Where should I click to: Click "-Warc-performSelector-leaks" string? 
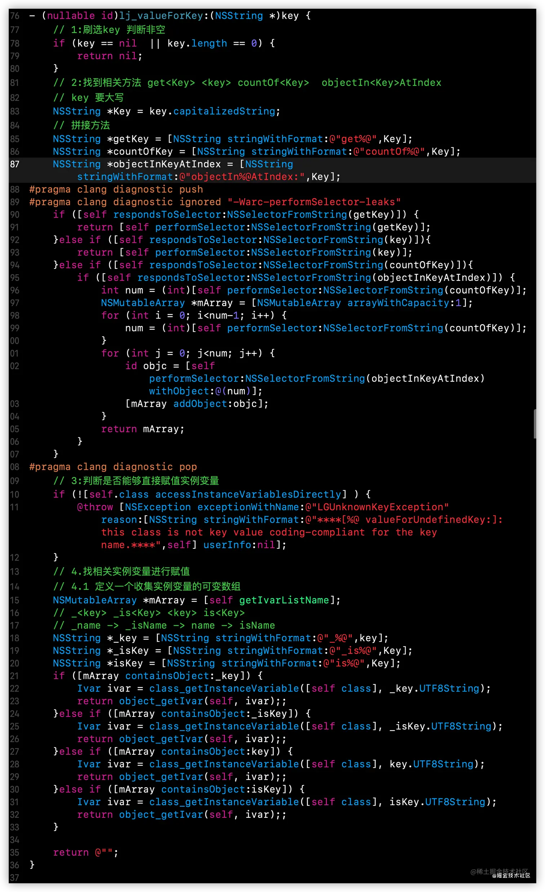tap(314, 202)
